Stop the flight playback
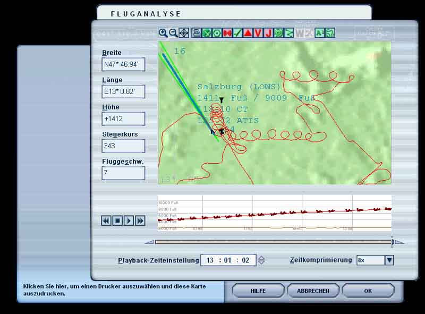This screenshot has width=425, height=314. (x=117, y=220)
